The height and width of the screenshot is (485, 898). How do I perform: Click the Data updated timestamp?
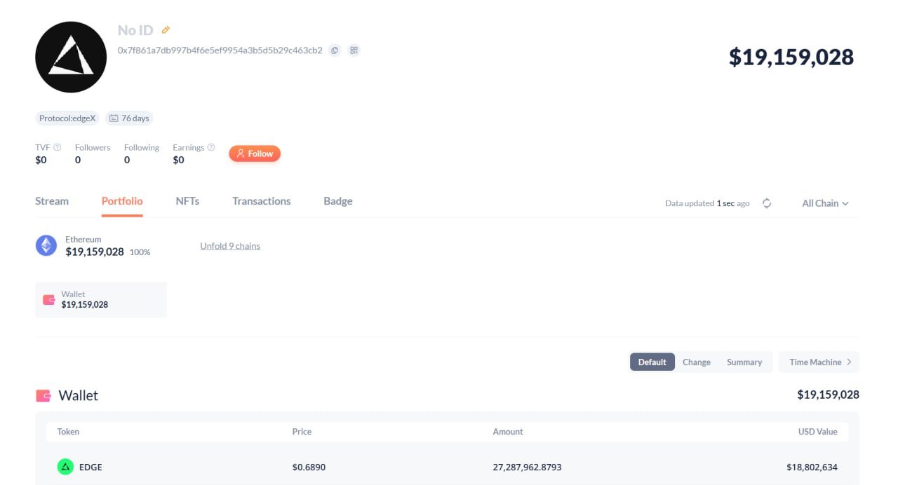(x=707, y=203)
